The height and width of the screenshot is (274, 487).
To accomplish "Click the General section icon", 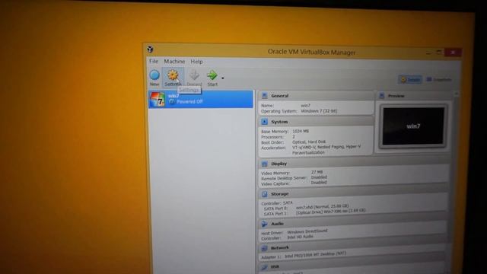I will click(264, 96).
